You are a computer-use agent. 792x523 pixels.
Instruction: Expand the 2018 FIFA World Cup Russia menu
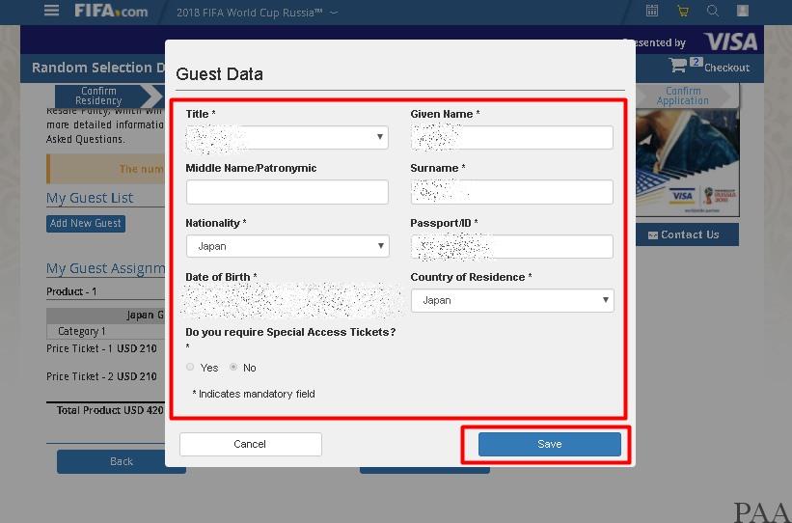258,13
